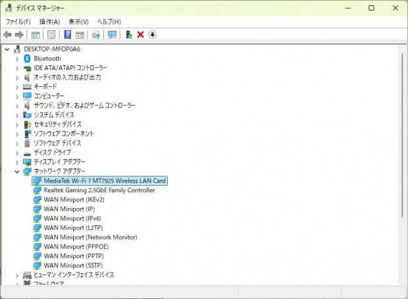Click the audio input/output speaker icon
Image resolution: width=408 pixels, height=299 pixels.
[x=27, y=77]
